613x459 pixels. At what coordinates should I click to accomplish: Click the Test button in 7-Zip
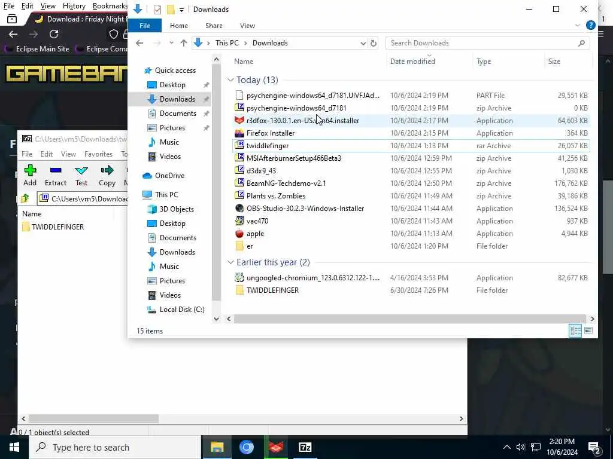click(x=81, y=175)
